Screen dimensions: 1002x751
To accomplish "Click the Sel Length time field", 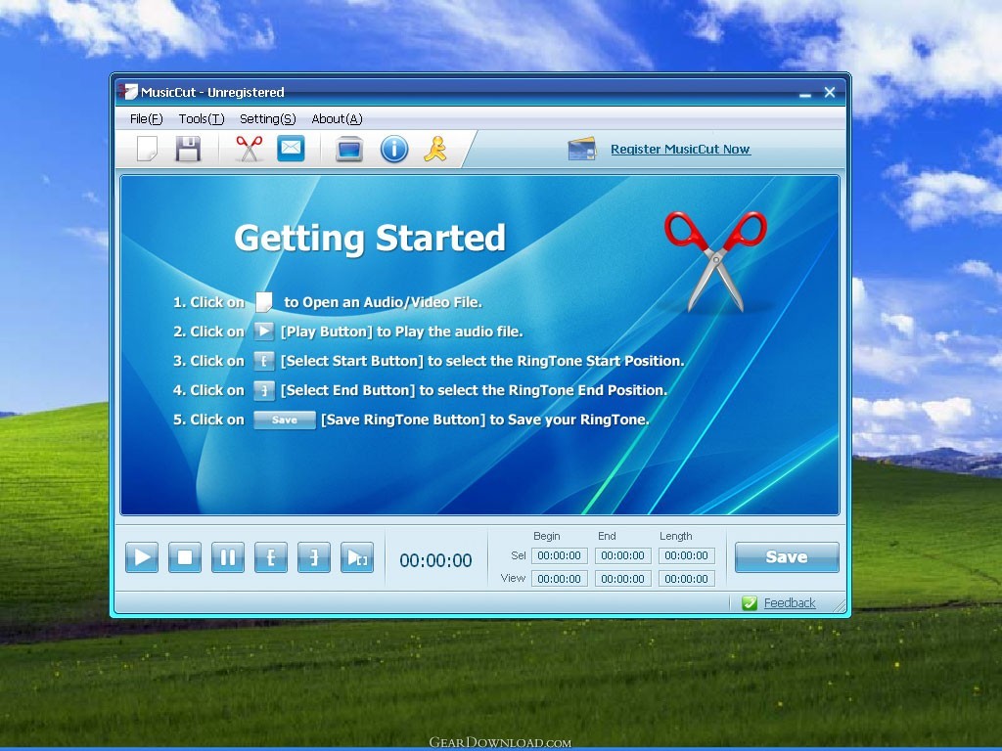I will pyautogui.click(x=686, y=555).
